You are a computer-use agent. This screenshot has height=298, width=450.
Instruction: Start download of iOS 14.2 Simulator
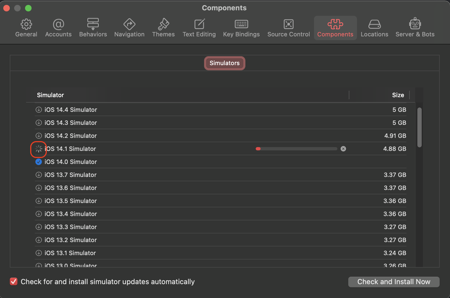click(39, 136)
